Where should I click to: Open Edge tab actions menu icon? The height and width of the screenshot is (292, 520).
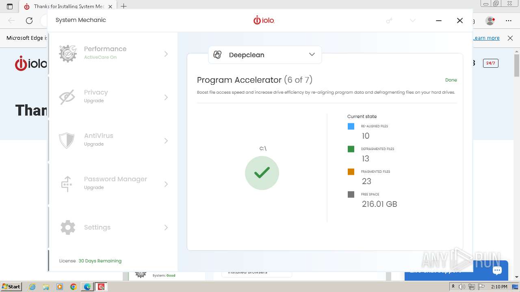pyautogui.click(x=10, y=6)
